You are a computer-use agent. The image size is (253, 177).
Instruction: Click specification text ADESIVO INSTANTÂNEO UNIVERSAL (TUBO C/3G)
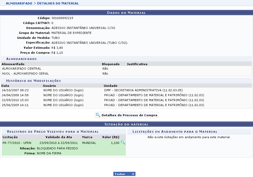click(x=90, y=43)
